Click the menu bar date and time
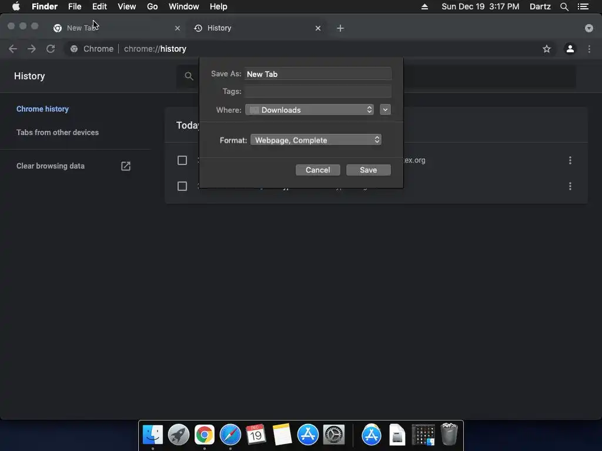This screenshot has height=451, width=602. click(x=480, y=6)
